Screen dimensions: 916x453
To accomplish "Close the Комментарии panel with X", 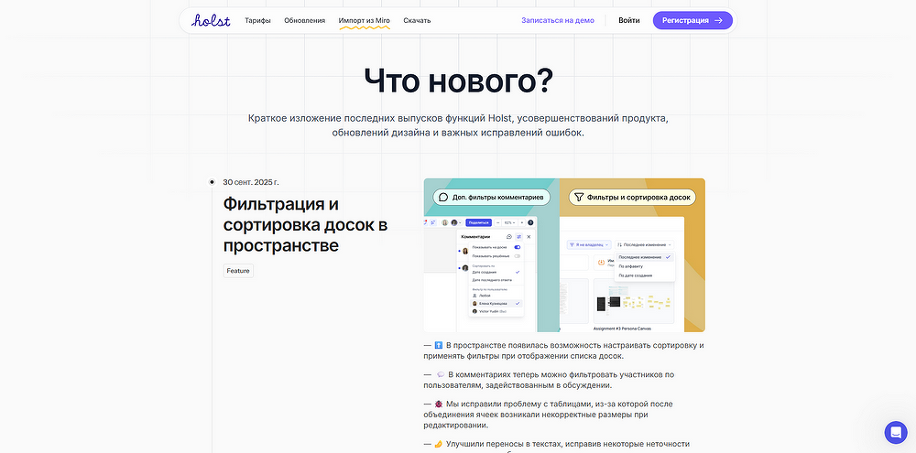I will (529, 237).
